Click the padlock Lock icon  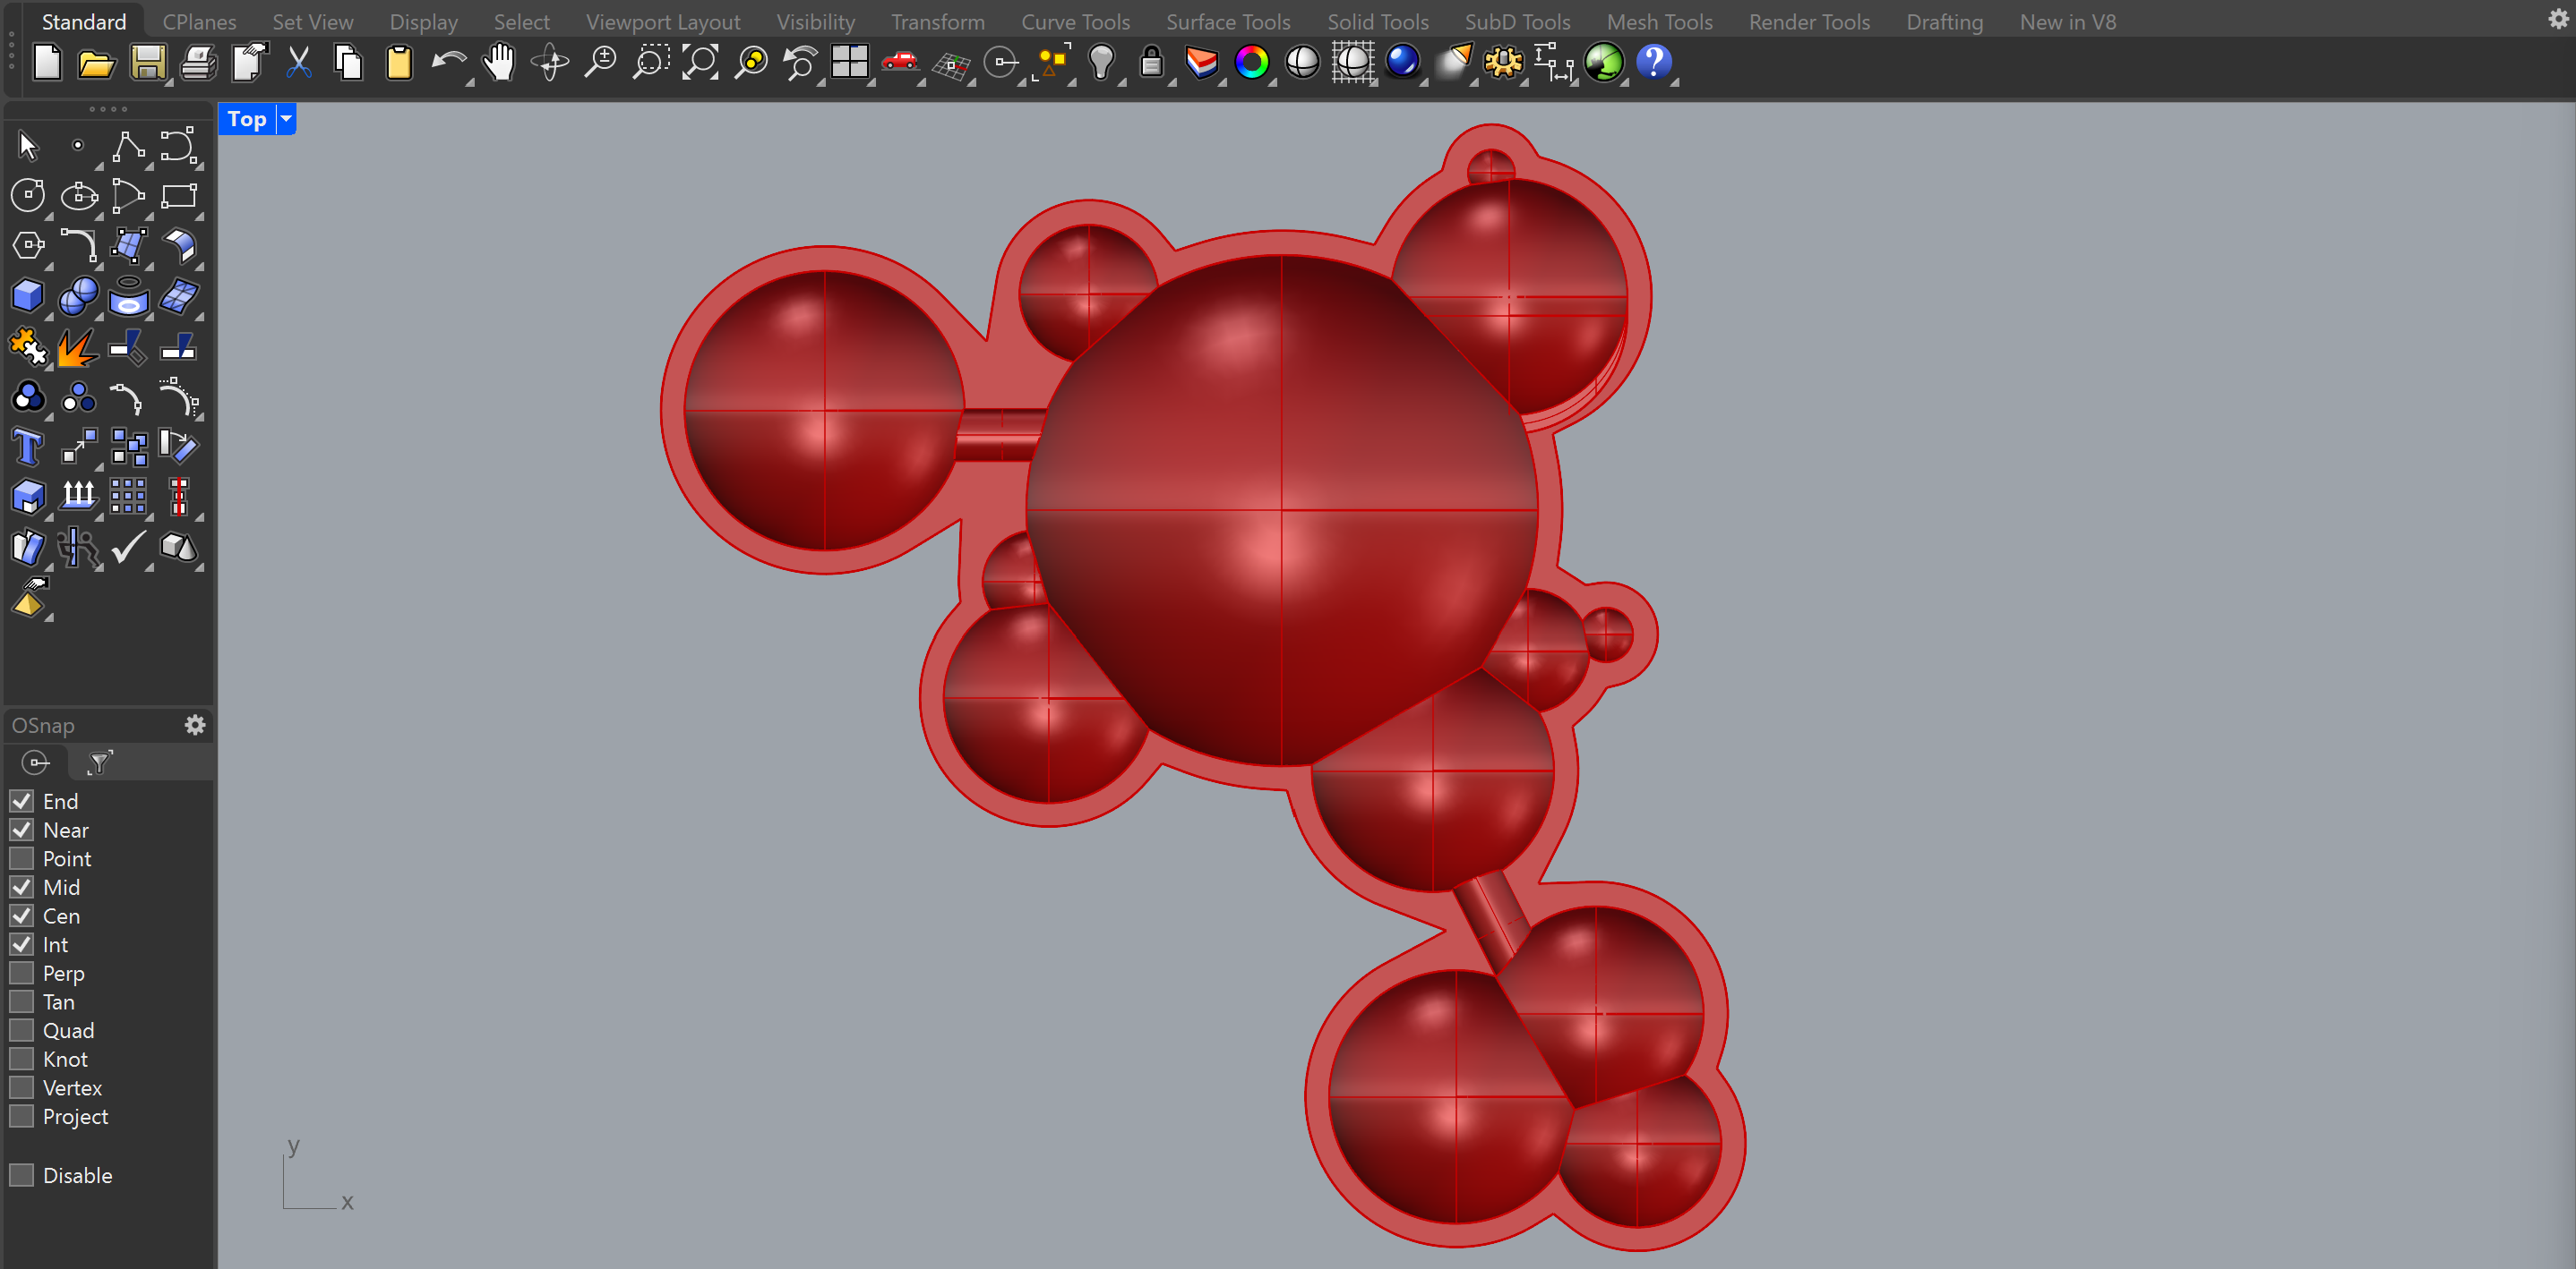[1151, 64]
